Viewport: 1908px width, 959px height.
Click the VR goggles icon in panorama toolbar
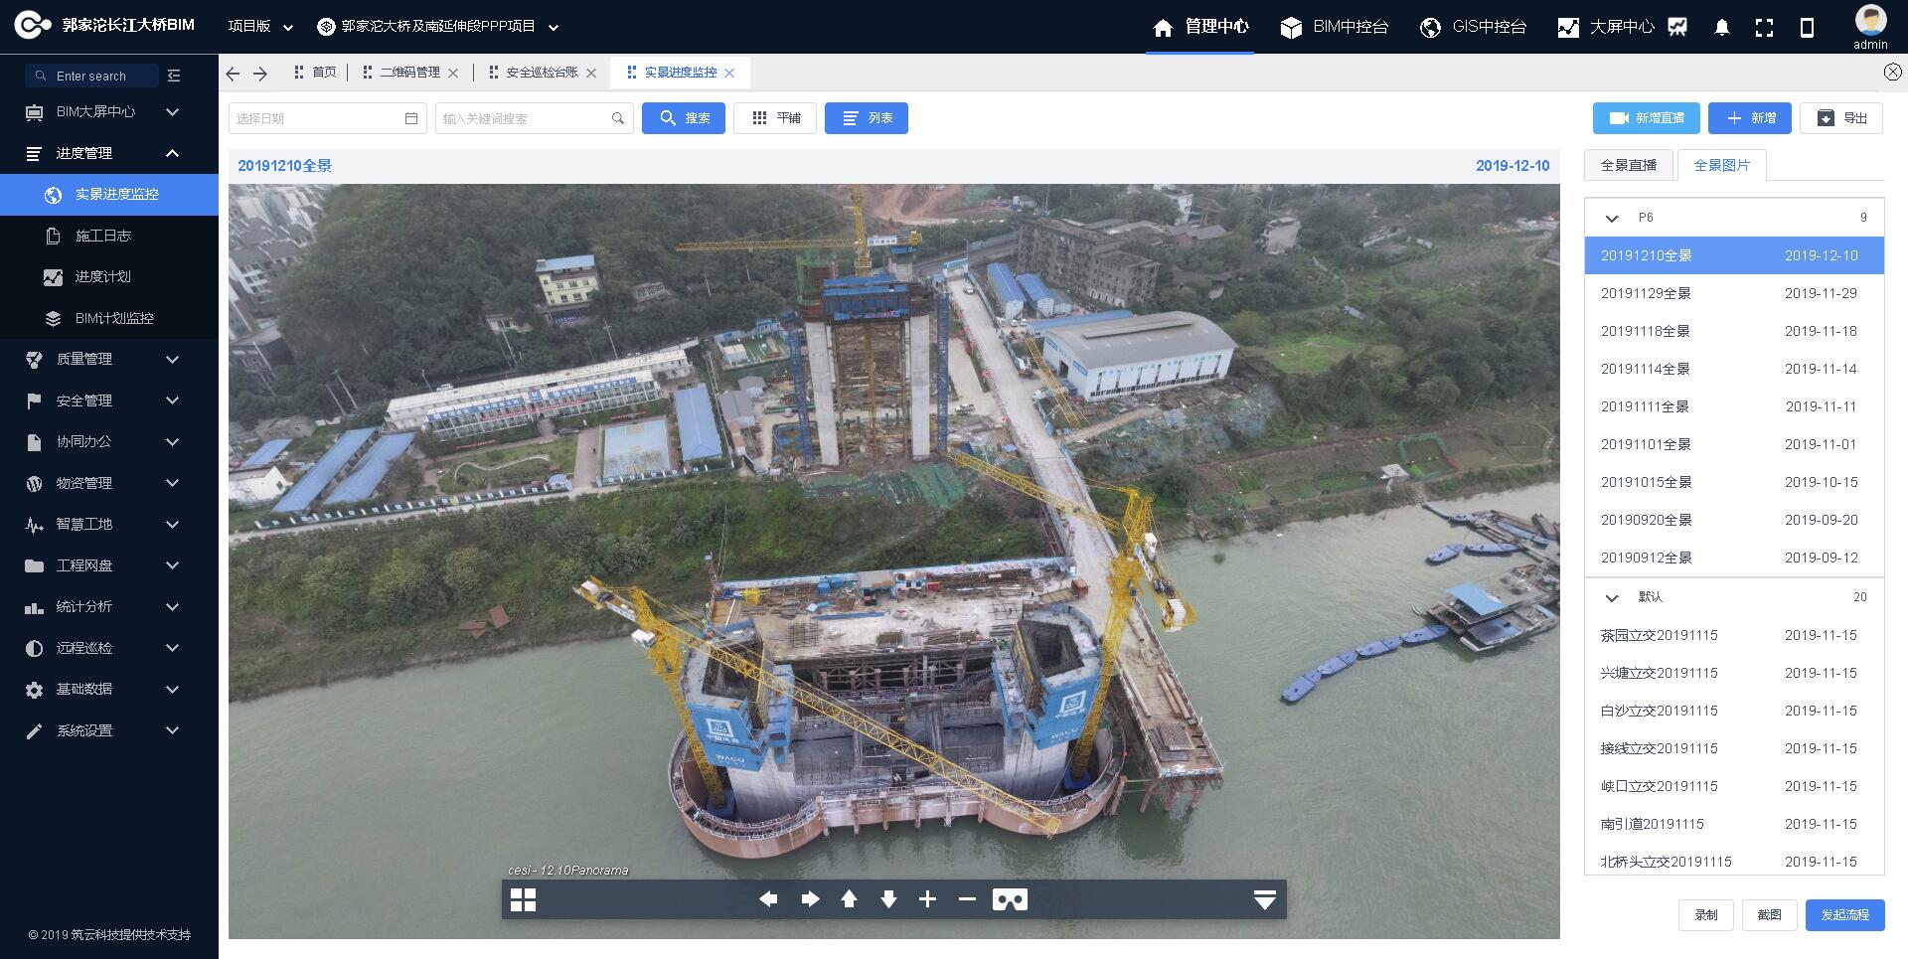click(x=1010, y=899)
